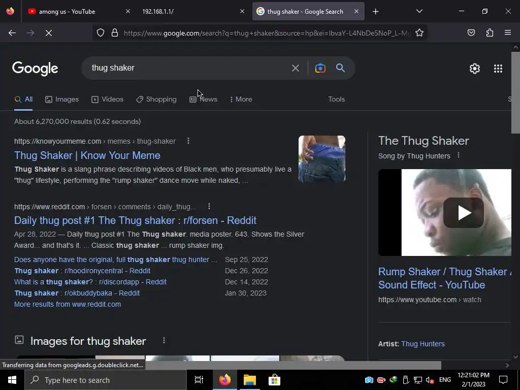The width and height of the screenshot is (520, 390).
Task: Click the network tray icon
Action: point(418,380)
